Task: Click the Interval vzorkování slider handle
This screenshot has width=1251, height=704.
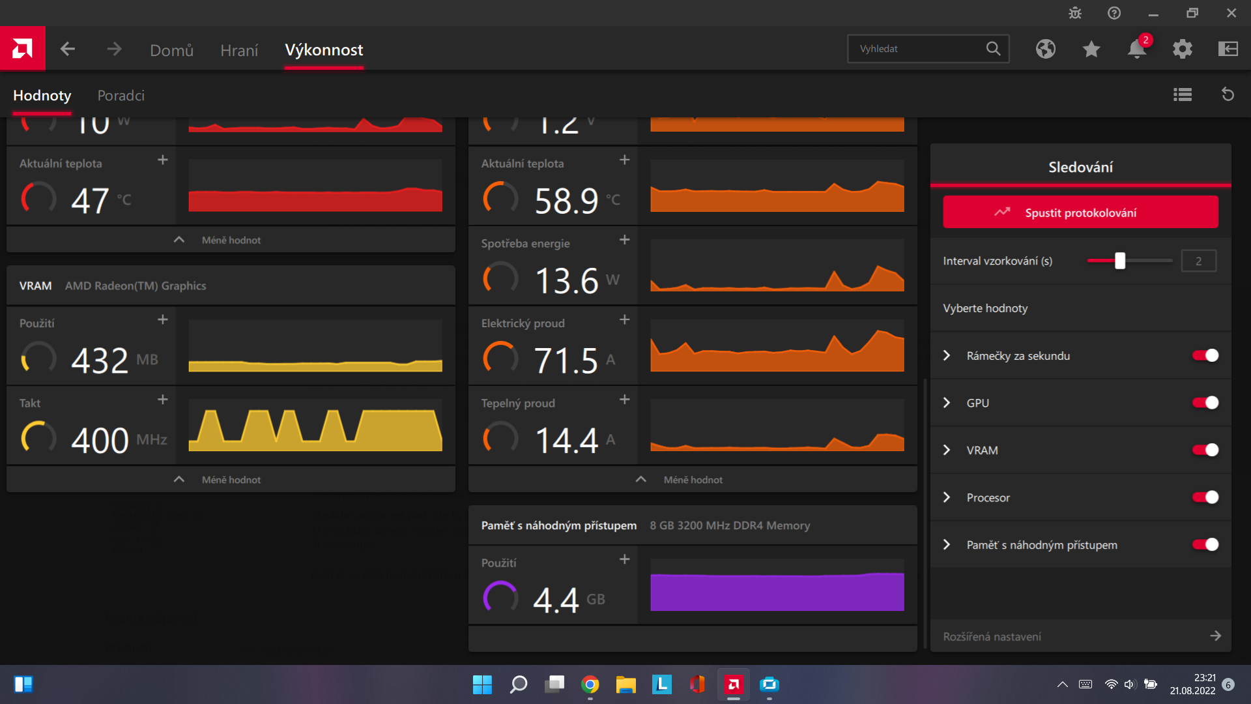Action: pos(1120,261)
